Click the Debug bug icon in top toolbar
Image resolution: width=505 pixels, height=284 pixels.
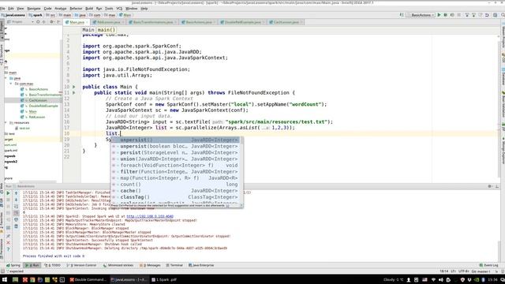445,15
